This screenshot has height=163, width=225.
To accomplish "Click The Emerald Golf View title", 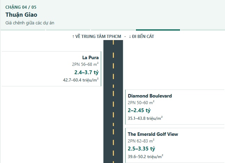I will 153,134.
